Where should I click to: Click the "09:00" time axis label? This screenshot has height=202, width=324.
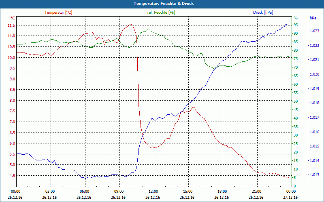point(119,191)
